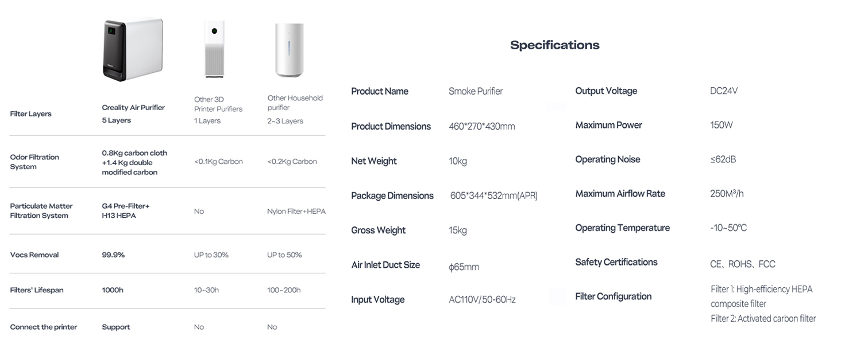Click the 99.9% Vocs removal value
This screenshot has width=841, height=344.
(x=113, y=255)
